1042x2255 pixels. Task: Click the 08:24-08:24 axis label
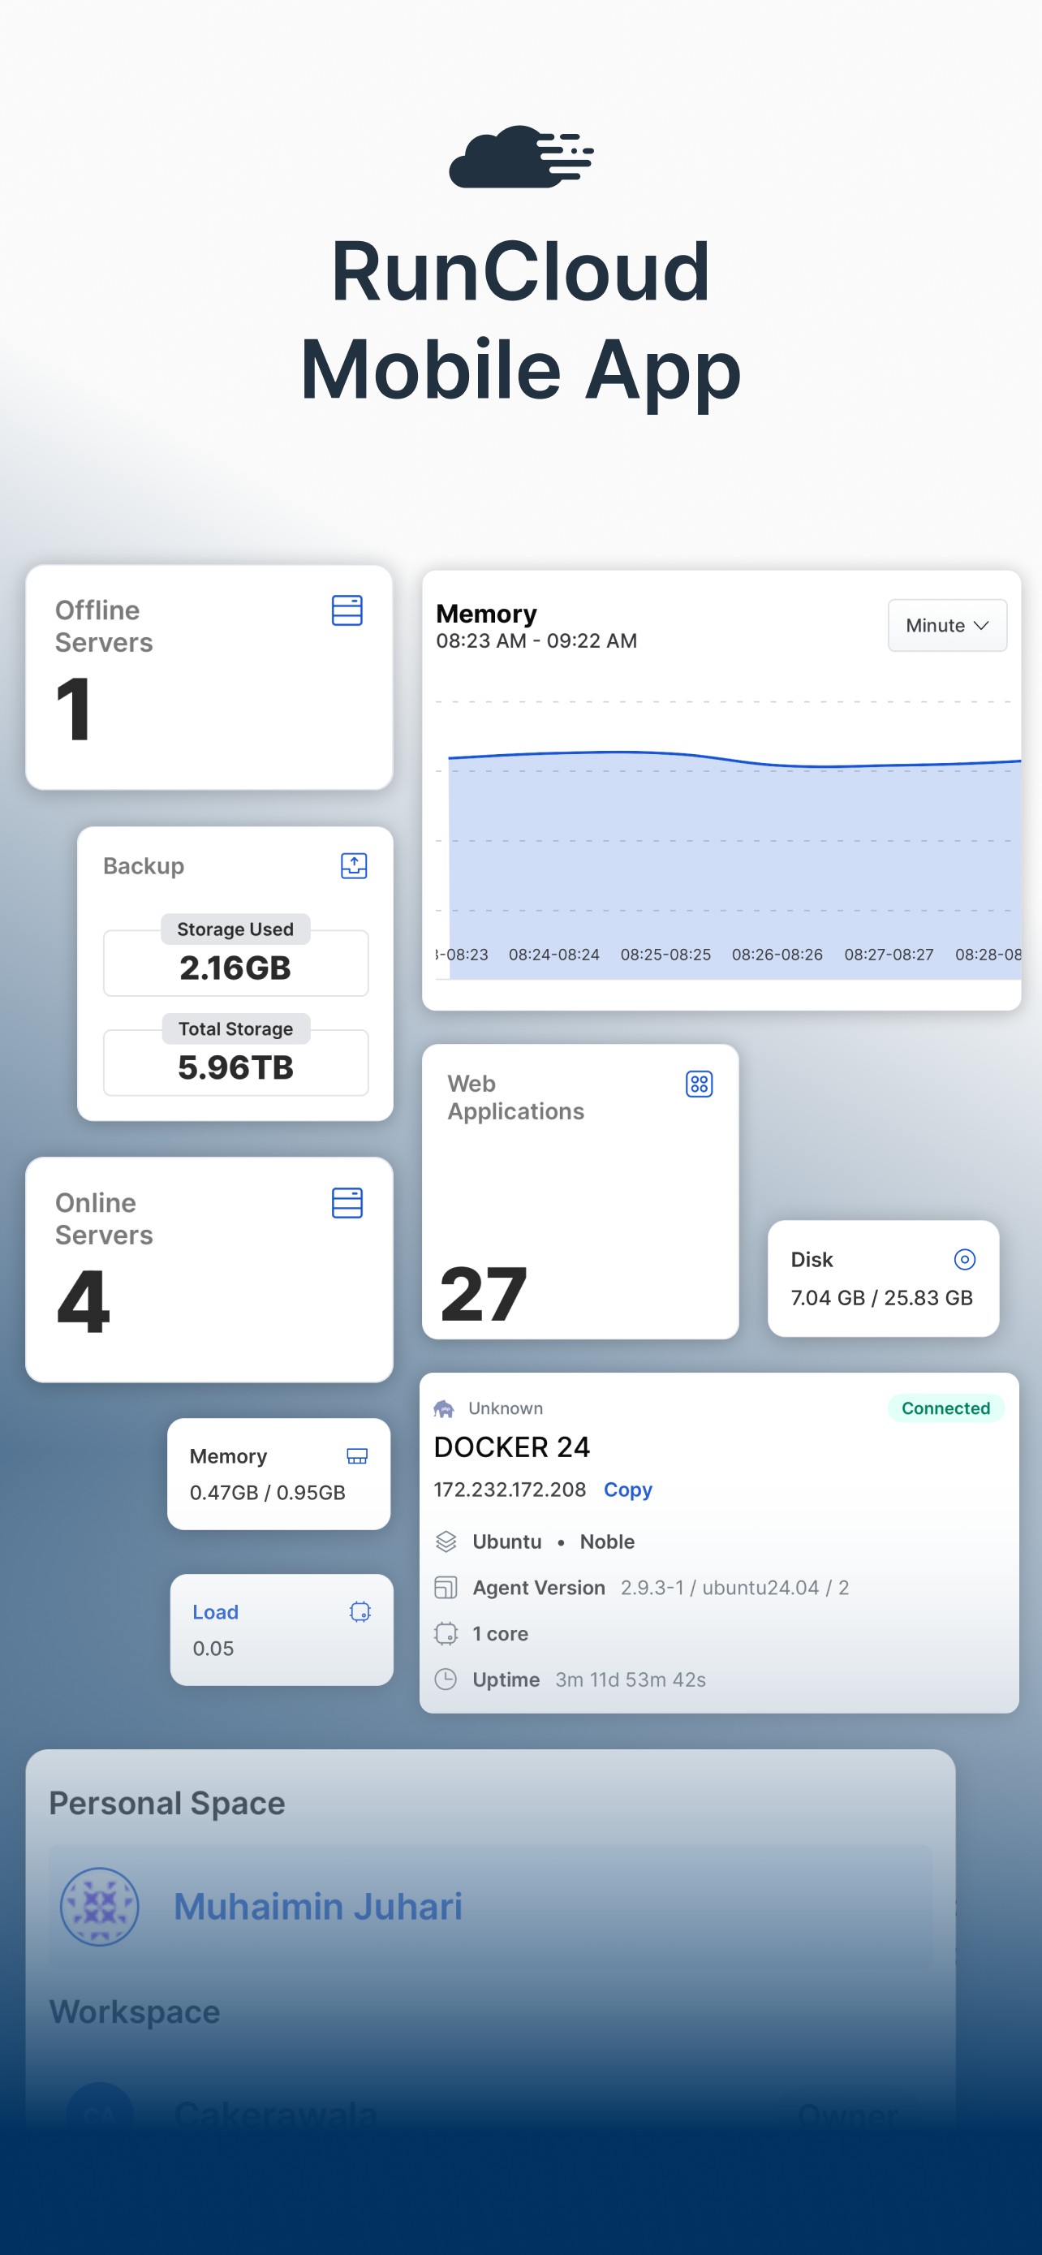coord(553,954)
